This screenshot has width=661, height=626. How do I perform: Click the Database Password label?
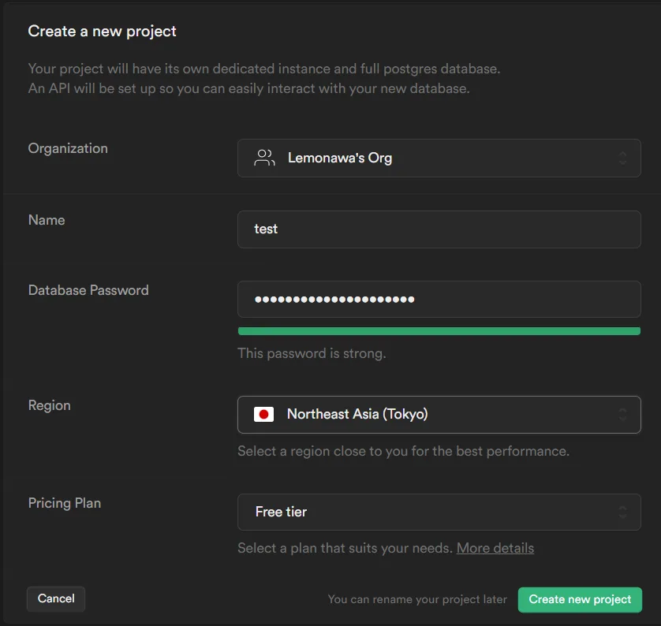[88, 290]
